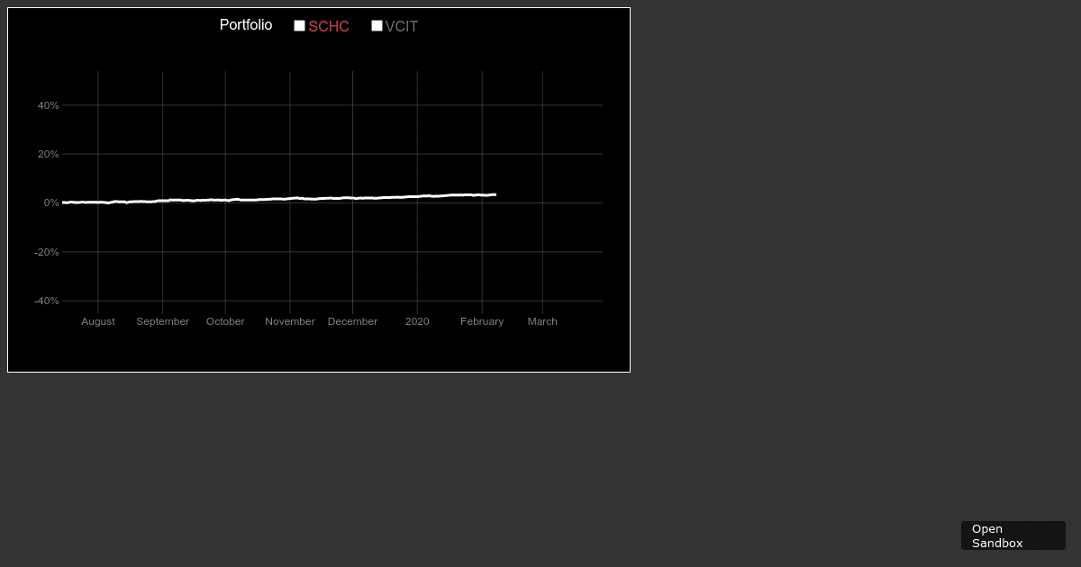Click the -20% y-axis label
1081x567 pixels.
click(x=46, y=252)
